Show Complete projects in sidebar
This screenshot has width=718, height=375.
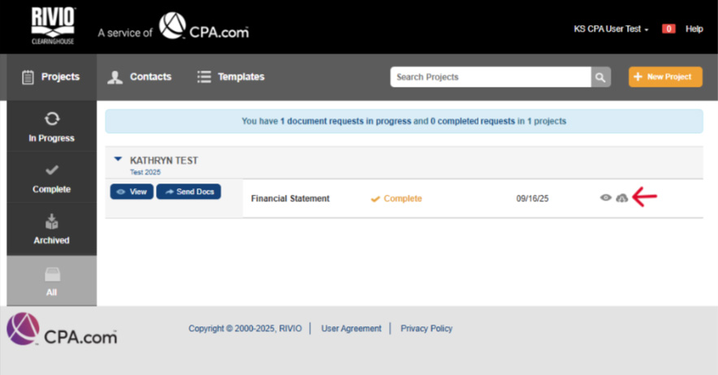pyautogui.click(x=51, y=178)
